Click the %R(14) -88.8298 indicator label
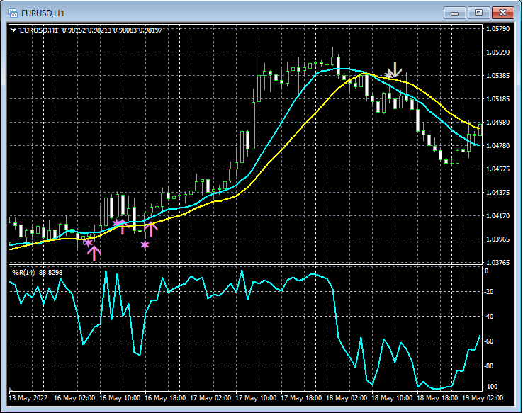Image resolution: width=523 pixels, height=413 pixels. 37,272
